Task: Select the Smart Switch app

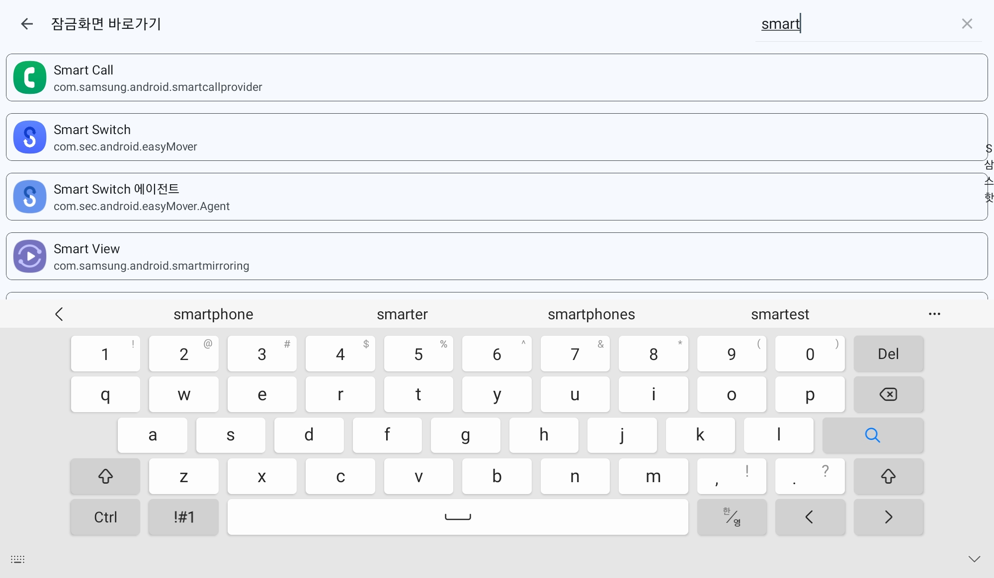Action: pos(496,137)
